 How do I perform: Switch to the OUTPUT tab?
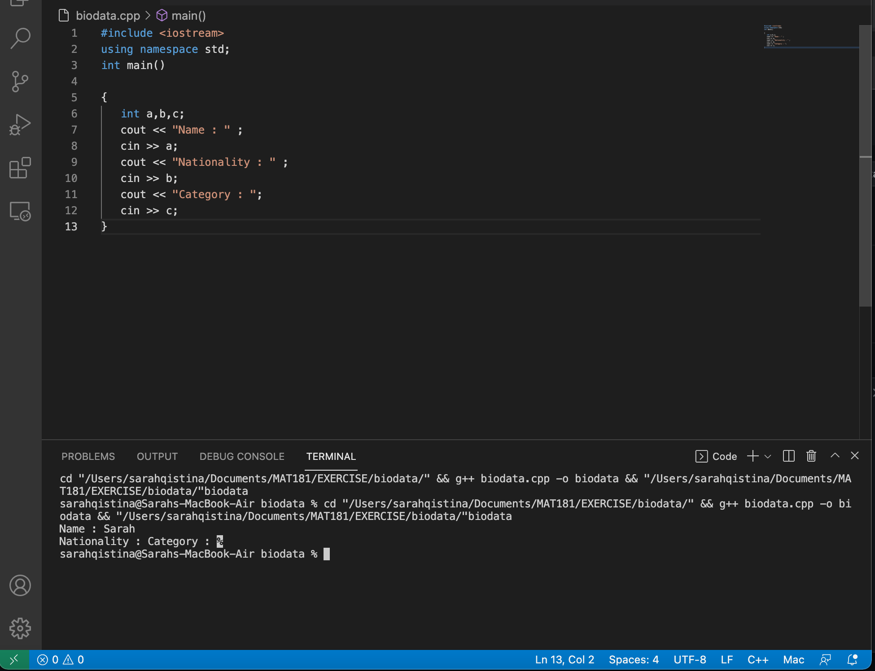157,456
